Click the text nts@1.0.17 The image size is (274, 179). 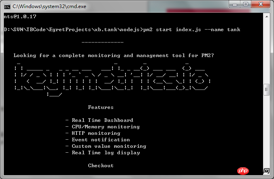click(x=20, y=17)
